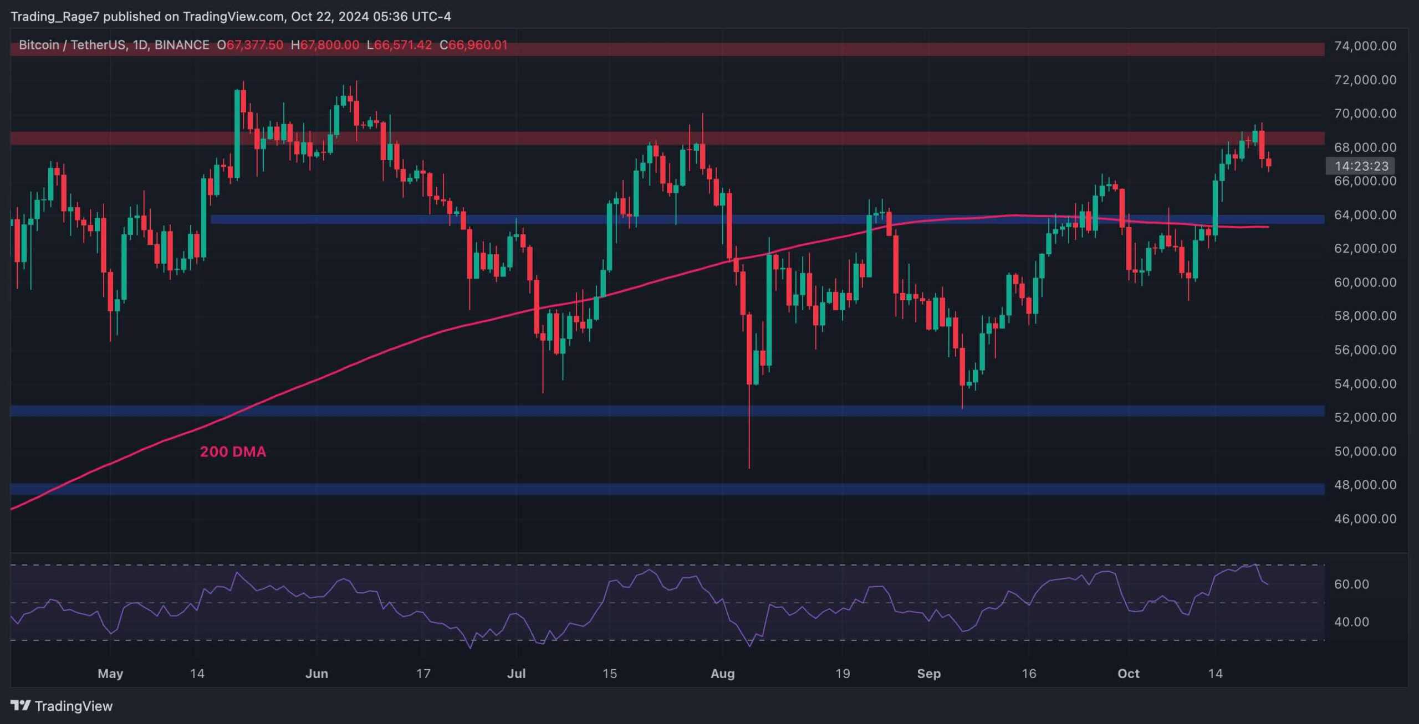Click the 52,000.00 price axis label
Image resolution: width=1419 pixels, height=724 pixels.
coord(1365,418)
